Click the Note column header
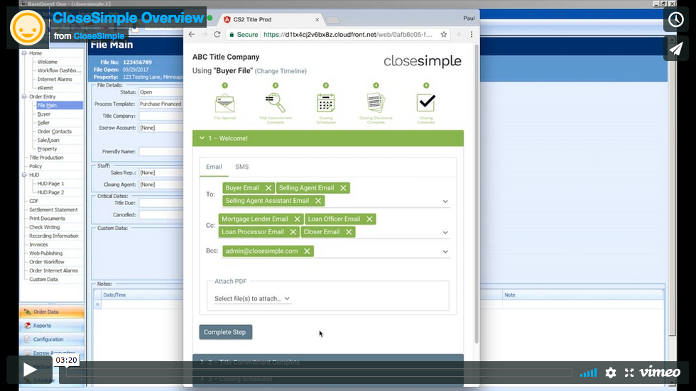Screen dimensions: 696x391 (583, 294)
